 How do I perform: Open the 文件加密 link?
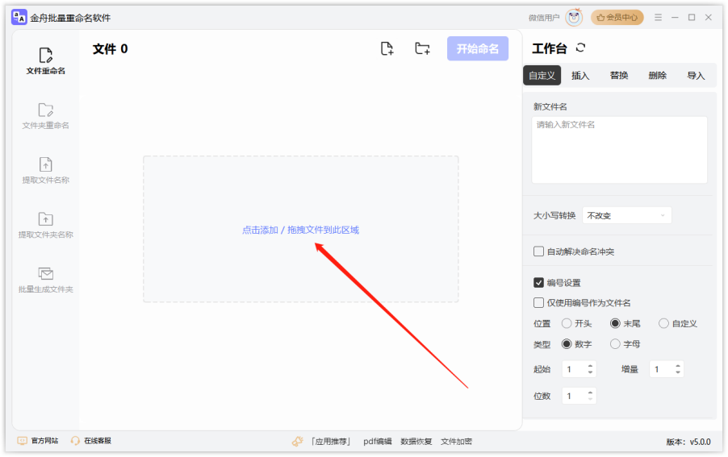[456, 441]
